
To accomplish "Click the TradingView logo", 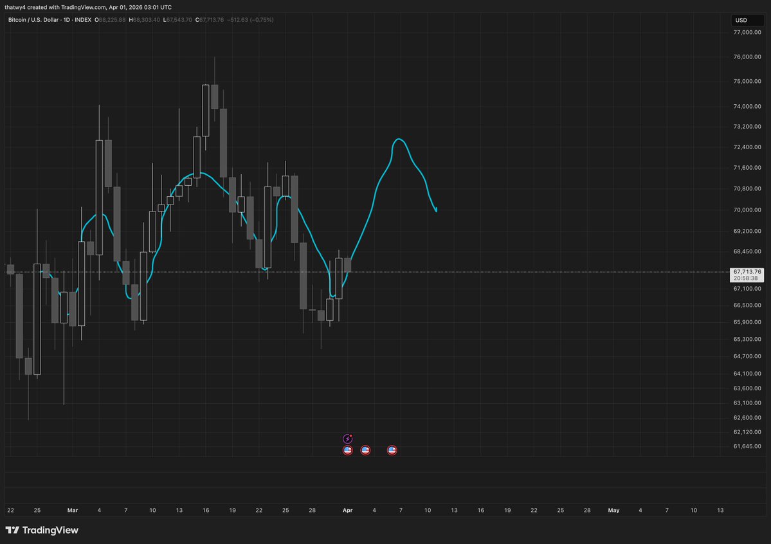I will click(x=42, y=530).
